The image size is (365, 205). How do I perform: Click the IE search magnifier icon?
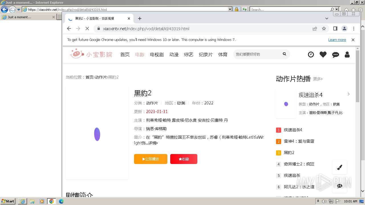pyautogui.click(x=332, y=9)
